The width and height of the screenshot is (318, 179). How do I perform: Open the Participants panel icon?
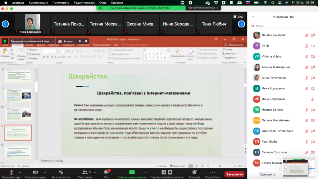coord(84,172)
